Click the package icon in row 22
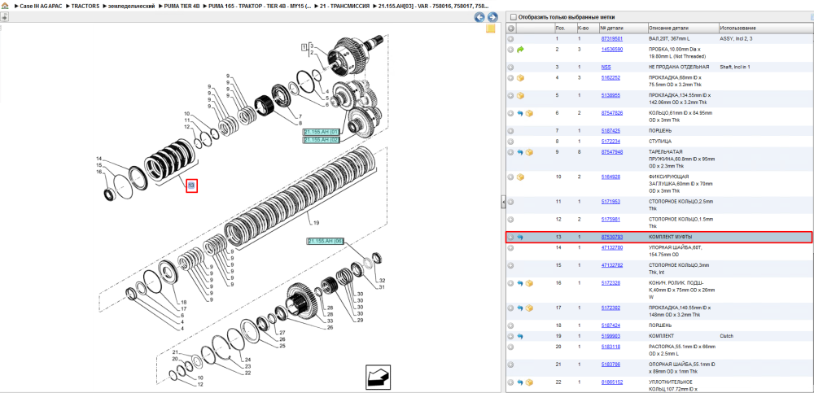814x393 pixels. [x=530, y=382]
